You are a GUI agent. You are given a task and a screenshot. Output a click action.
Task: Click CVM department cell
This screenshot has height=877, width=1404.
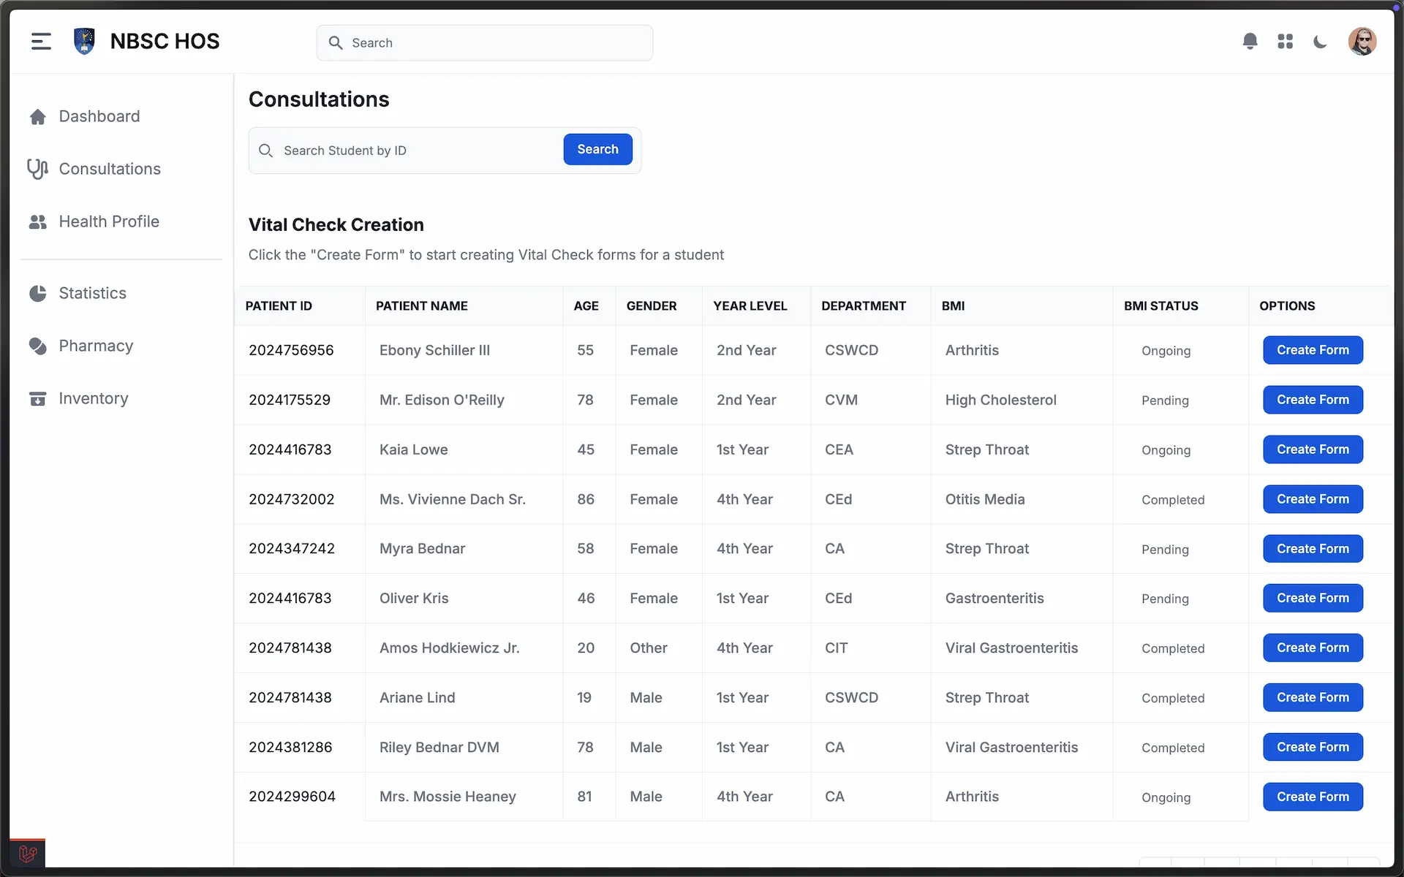(841, 400)
